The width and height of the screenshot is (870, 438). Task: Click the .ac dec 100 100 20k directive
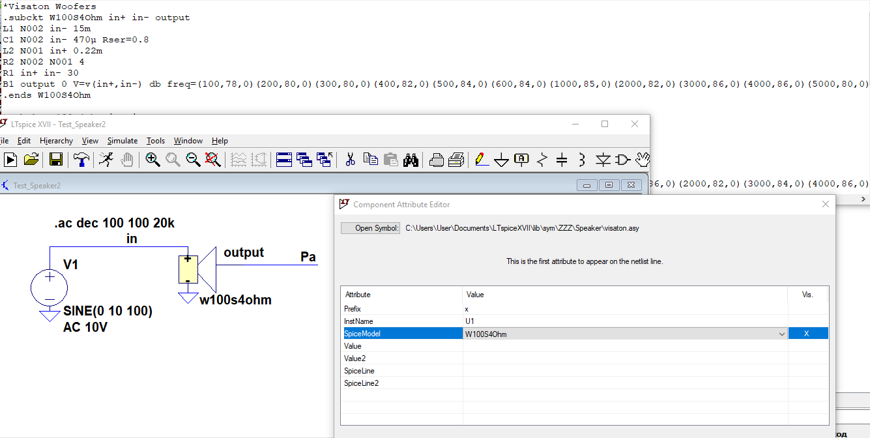[x=115, y=224]
